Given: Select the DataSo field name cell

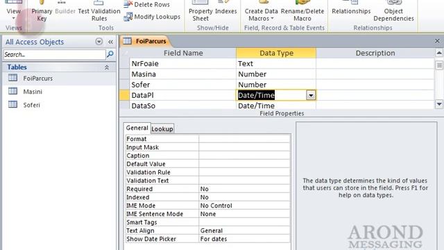Looking at the screenshot, I should [183, 106].
